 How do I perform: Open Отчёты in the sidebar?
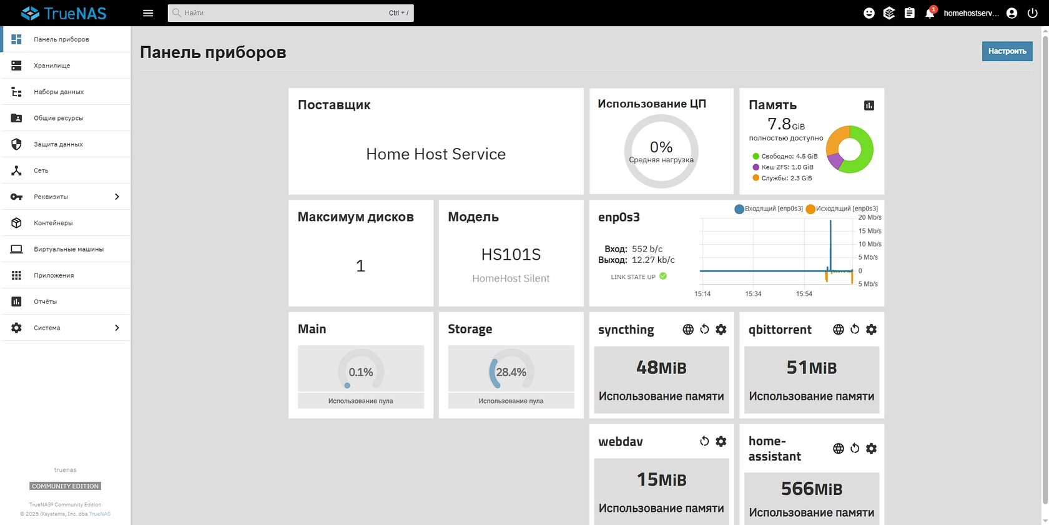[66, 302]
